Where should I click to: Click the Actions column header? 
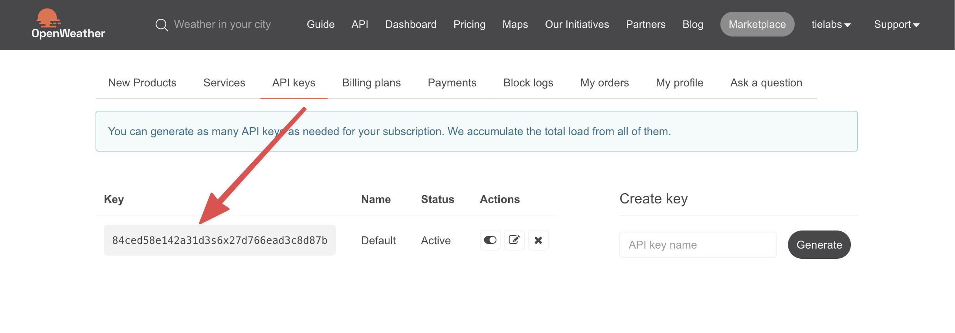pos(500,199)
